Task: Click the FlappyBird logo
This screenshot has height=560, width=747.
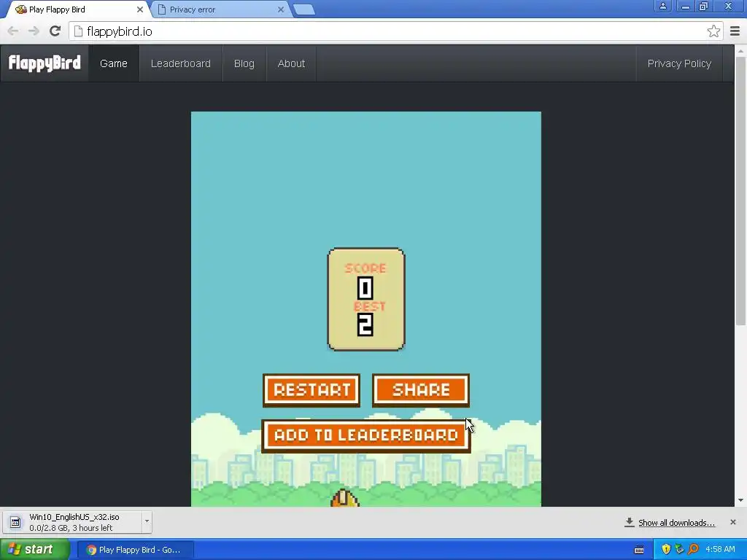Action: tap(44, 63)
